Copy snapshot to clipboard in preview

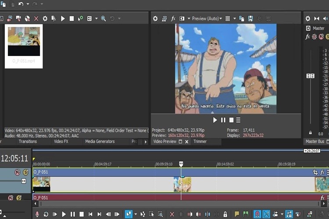click(x=242, y=19)
